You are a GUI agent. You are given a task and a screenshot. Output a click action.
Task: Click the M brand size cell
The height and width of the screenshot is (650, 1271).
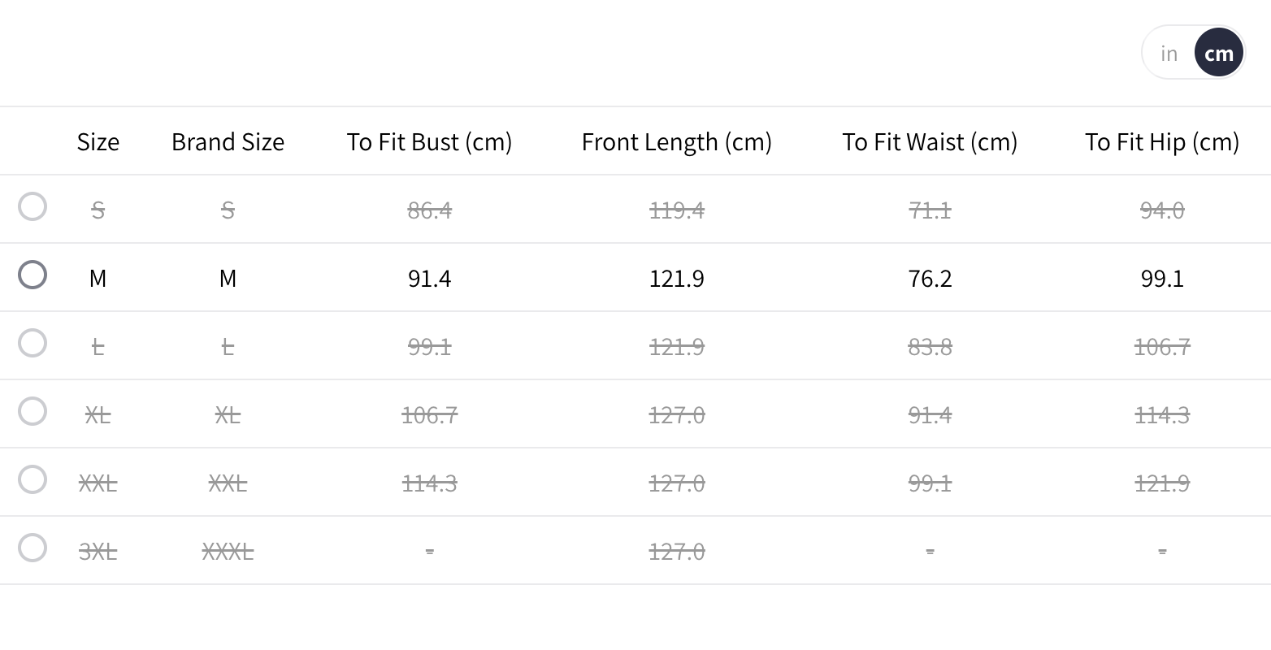coord(228,279)
